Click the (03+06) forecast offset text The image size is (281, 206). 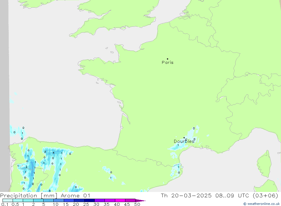pyautogui.click(x=266, y=196)
